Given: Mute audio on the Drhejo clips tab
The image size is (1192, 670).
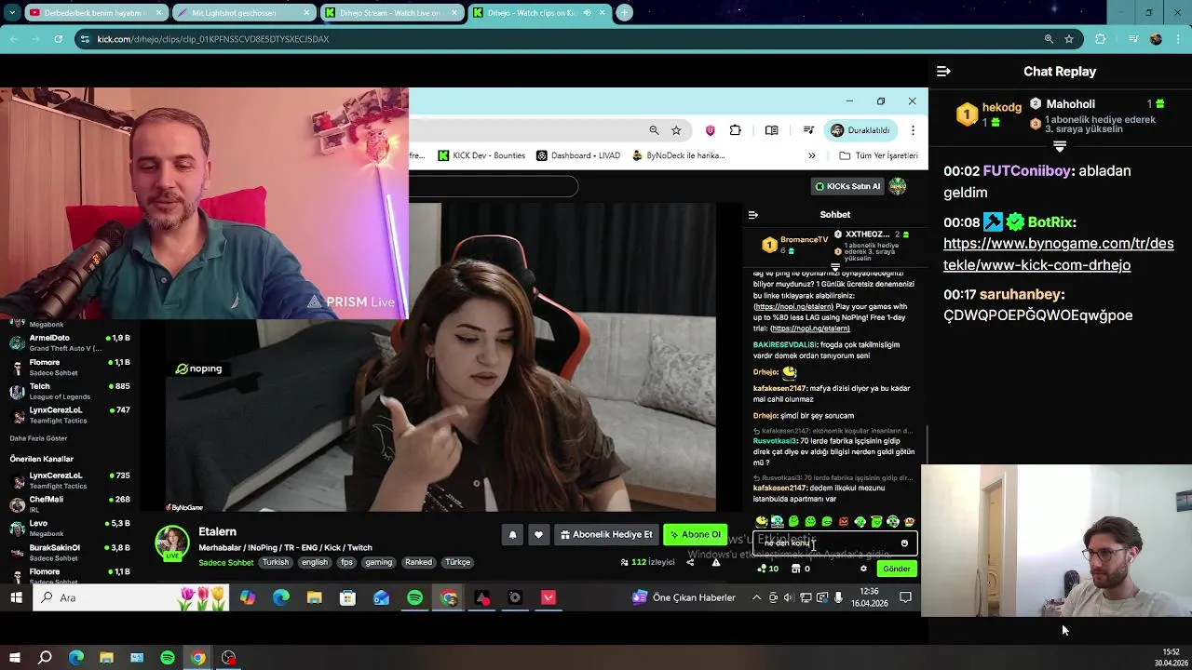Looking at the screenshot, I should [587, 13].
